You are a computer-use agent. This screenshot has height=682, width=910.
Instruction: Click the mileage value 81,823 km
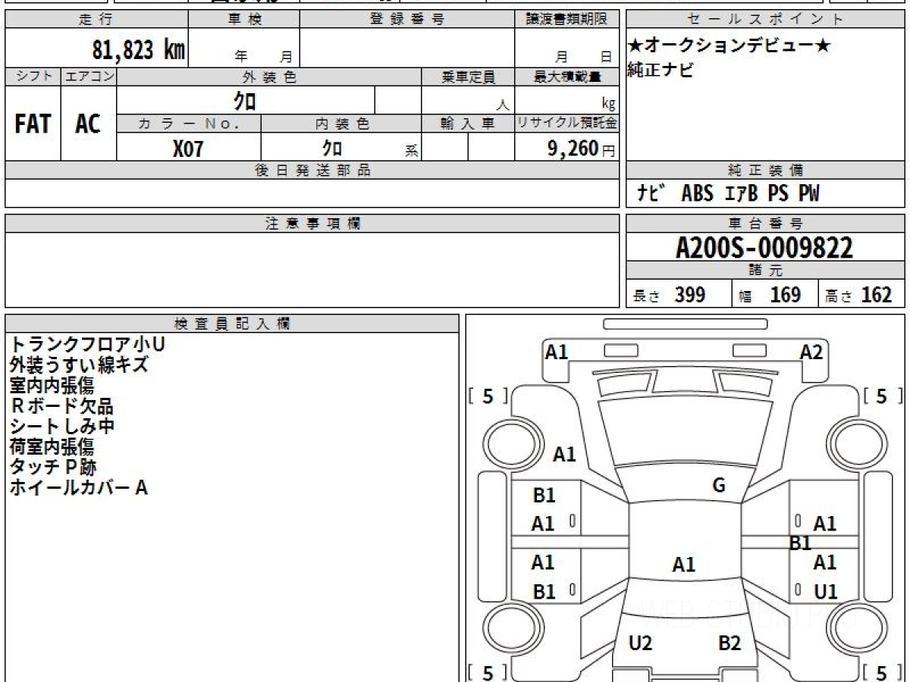(139, 50)
